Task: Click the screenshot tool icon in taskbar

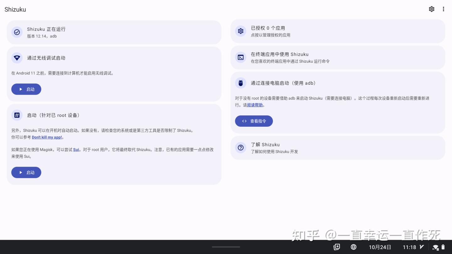Action: (x=337, y=247)
